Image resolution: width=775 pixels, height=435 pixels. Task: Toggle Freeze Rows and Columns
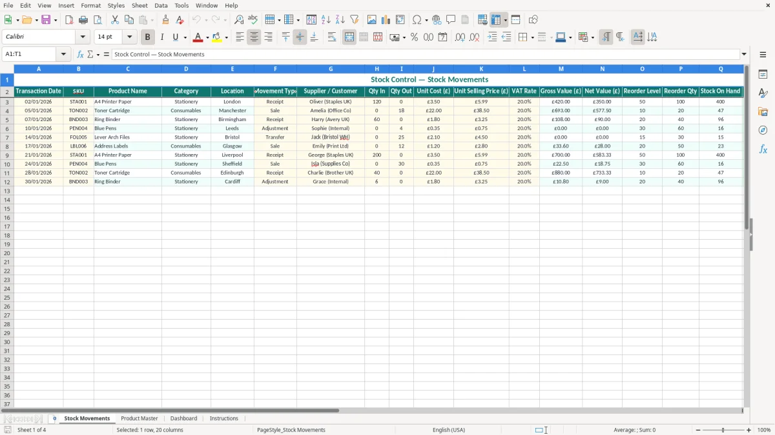497,20
